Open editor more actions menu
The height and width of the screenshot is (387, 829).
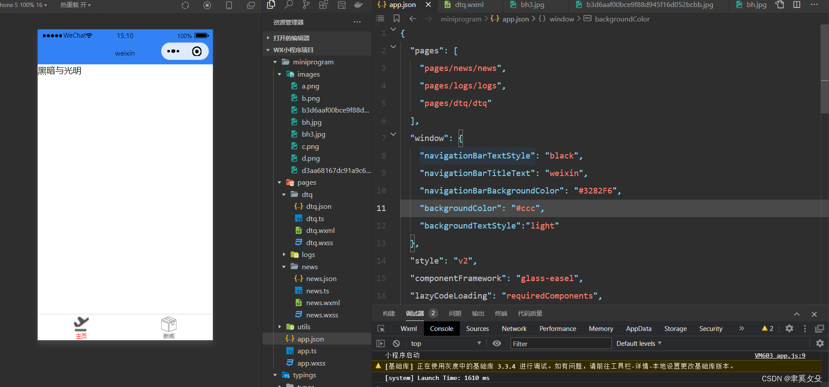click(x=814, y=5)
